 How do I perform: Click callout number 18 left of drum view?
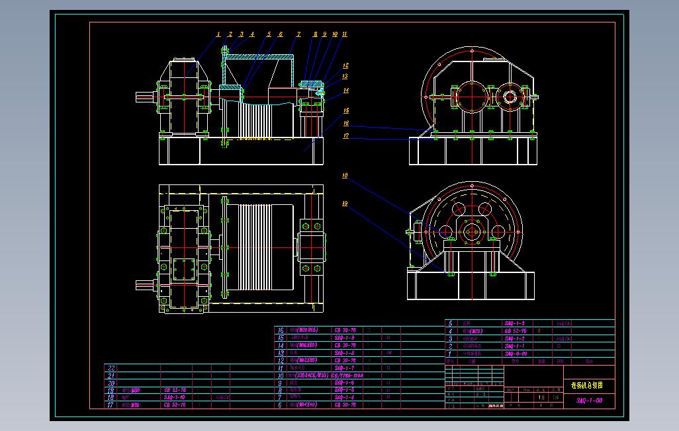pyautogui.click(x=345, y=175)
